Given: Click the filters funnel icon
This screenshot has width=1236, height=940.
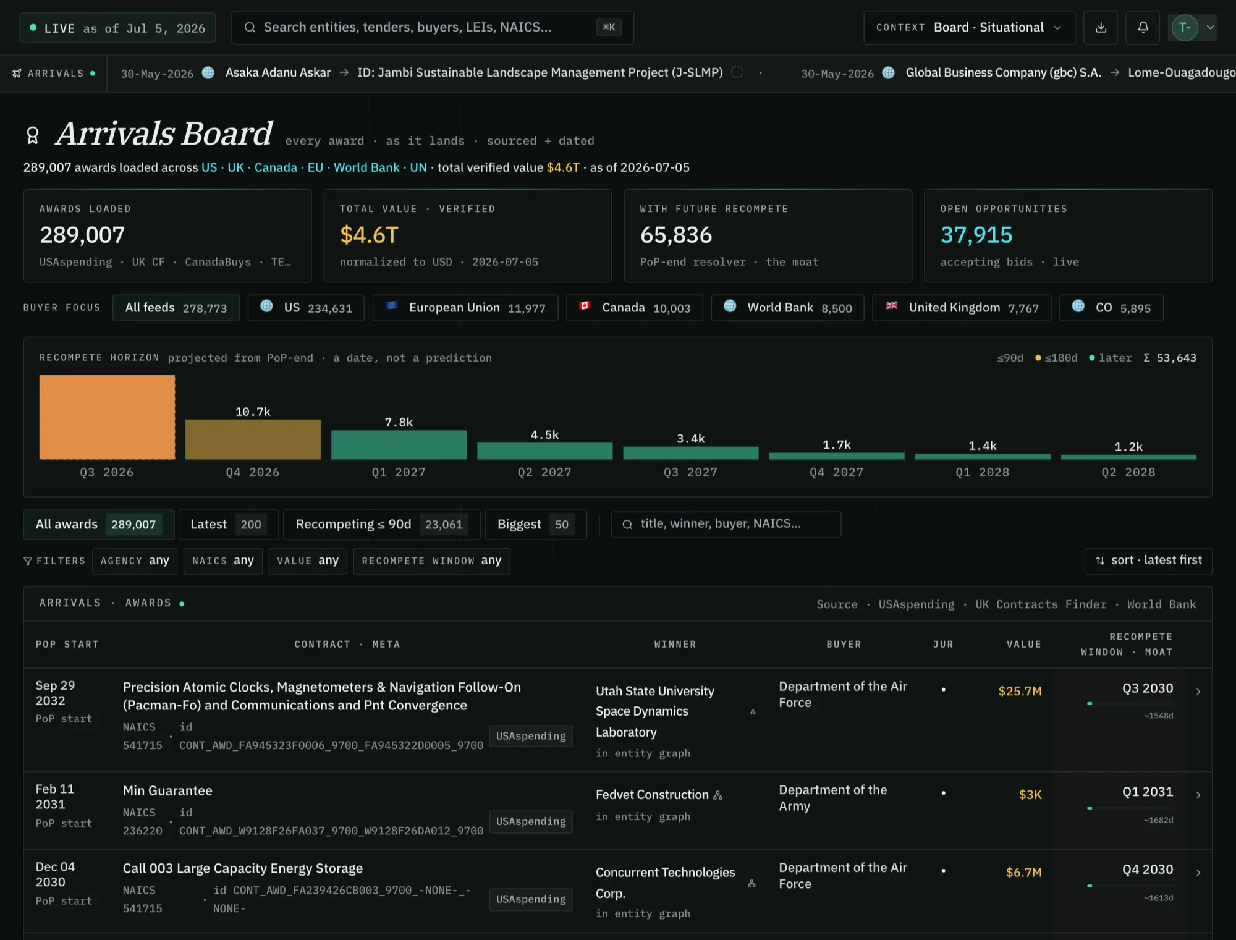Looking at the screenshot, I should pos(28,561).
